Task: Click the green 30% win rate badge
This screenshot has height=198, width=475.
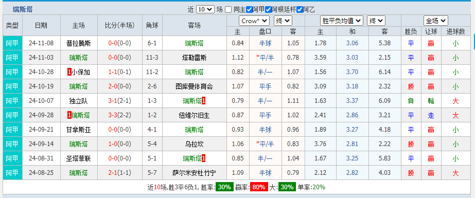Action: [x=224, y=187]
